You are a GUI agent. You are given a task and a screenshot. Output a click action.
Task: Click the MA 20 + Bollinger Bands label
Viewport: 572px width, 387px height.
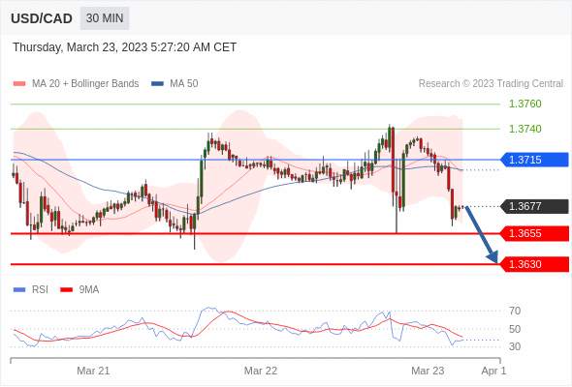[x=85, y=84]
